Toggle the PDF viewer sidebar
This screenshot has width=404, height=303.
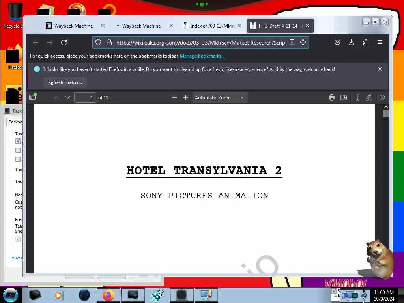(33, 97)
